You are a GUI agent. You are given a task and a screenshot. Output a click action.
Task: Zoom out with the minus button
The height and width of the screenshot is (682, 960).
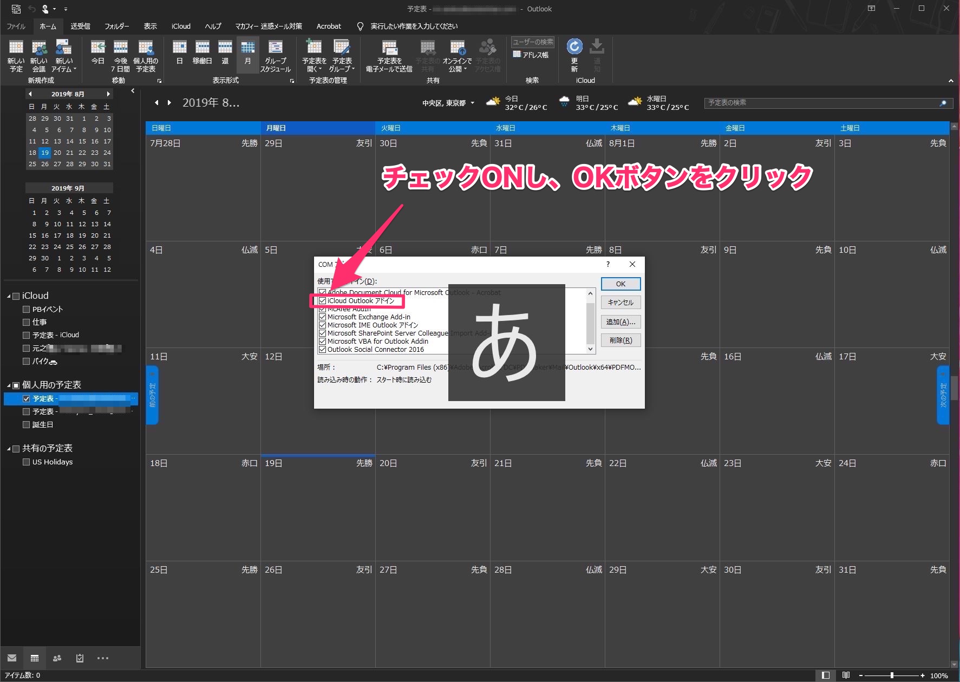tap(861, 676)
